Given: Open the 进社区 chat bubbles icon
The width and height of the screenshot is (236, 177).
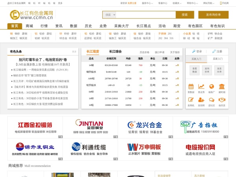Looking at the screenshot, I should [x=212, y=100].
